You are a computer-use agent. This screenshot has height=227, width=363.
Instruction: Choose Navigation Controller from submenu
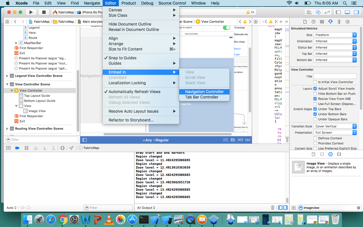[x=204, y=92]
